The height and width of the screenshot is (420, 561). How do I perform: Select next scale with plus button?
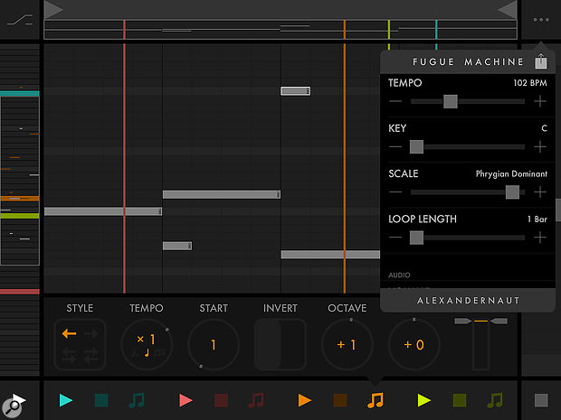[540, 192]
